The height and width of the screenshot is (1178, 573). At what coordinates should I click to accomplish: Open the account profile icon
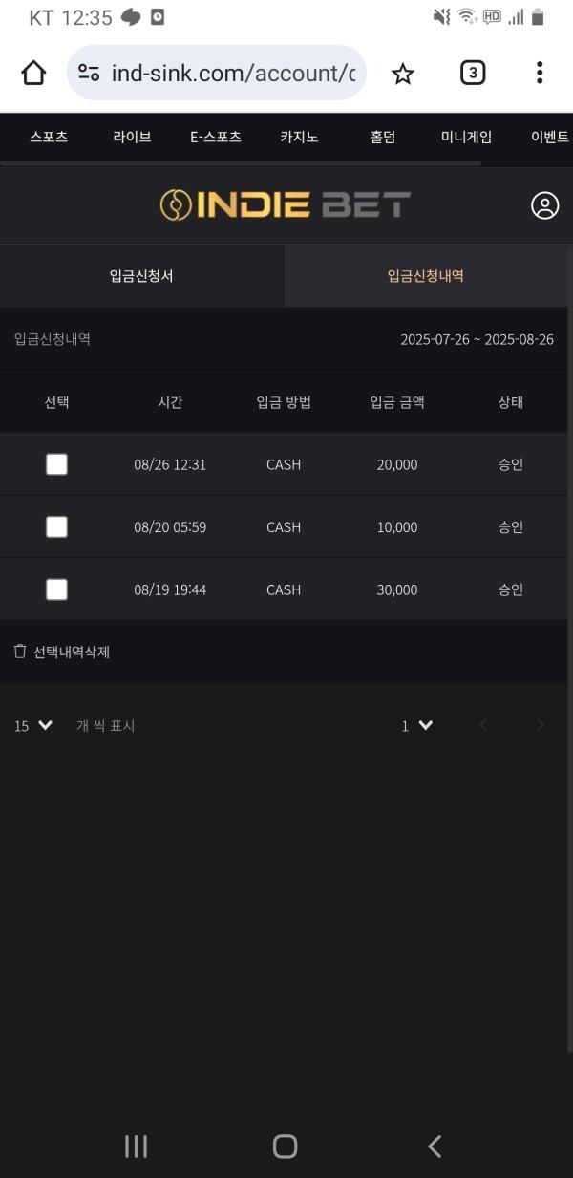tap(544, 205)
